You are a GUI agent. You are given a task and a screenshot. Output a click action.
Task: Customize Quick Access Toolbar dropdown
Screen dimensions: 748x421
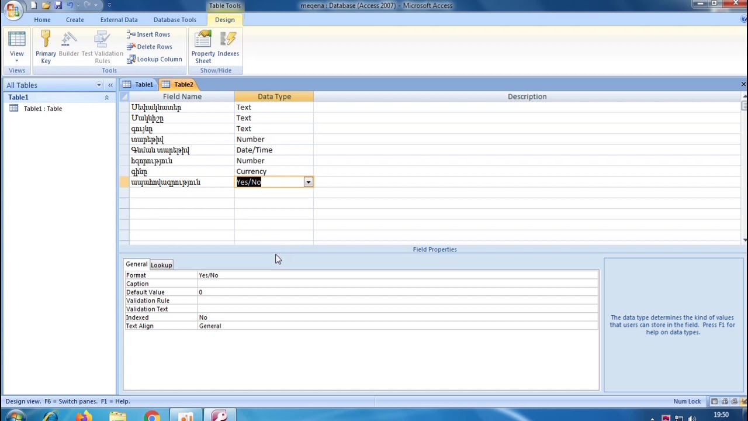tap(109, 5)
